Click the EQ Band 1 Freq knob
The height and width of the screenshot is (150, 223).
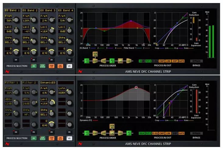16,20
